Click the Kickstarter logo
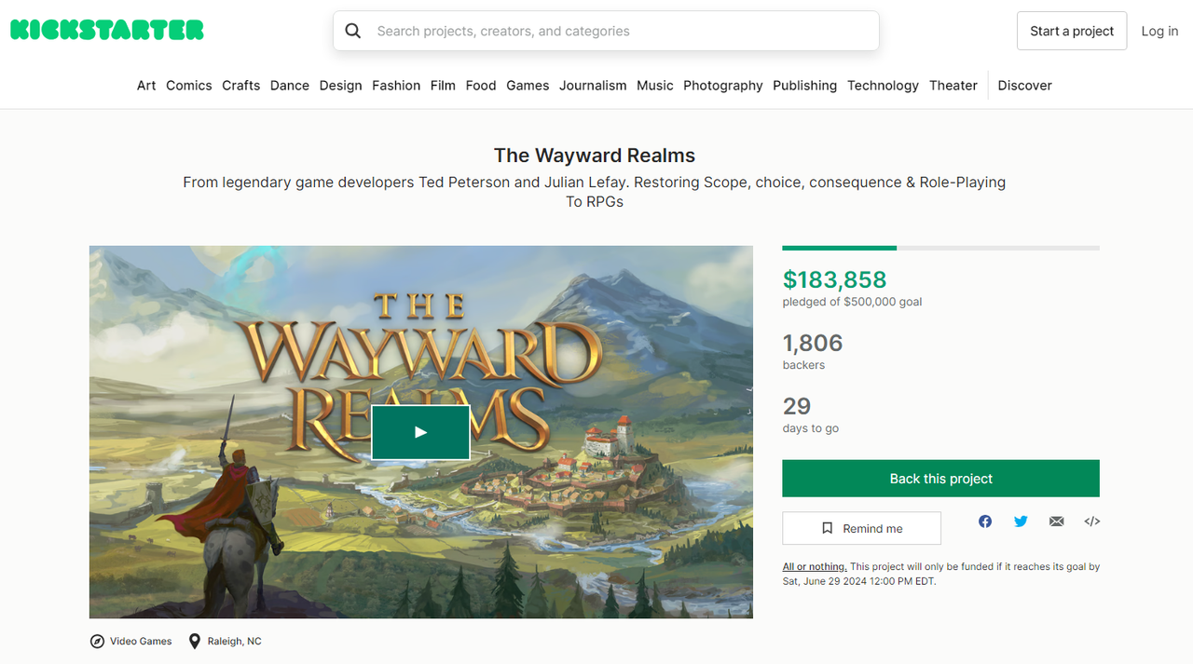This screenshot has height=664, width=1193. point(107,30)
